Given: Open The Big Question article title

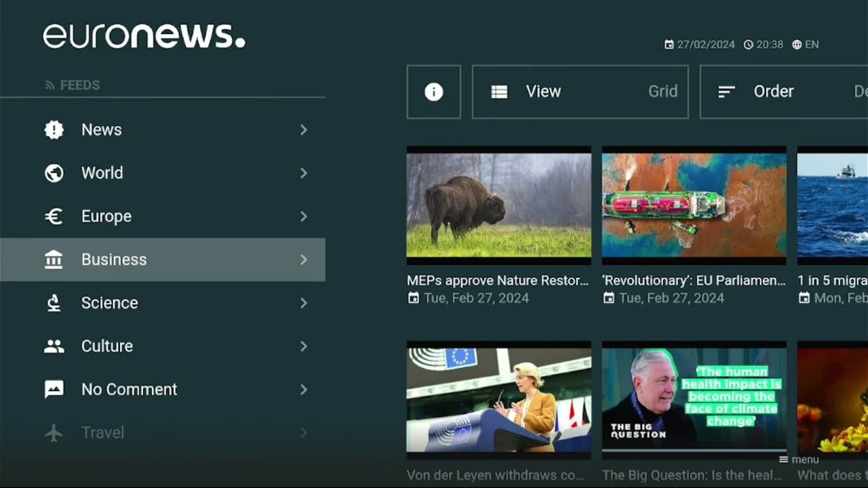Looking at the screenshot, I should (x=692, y=475).
